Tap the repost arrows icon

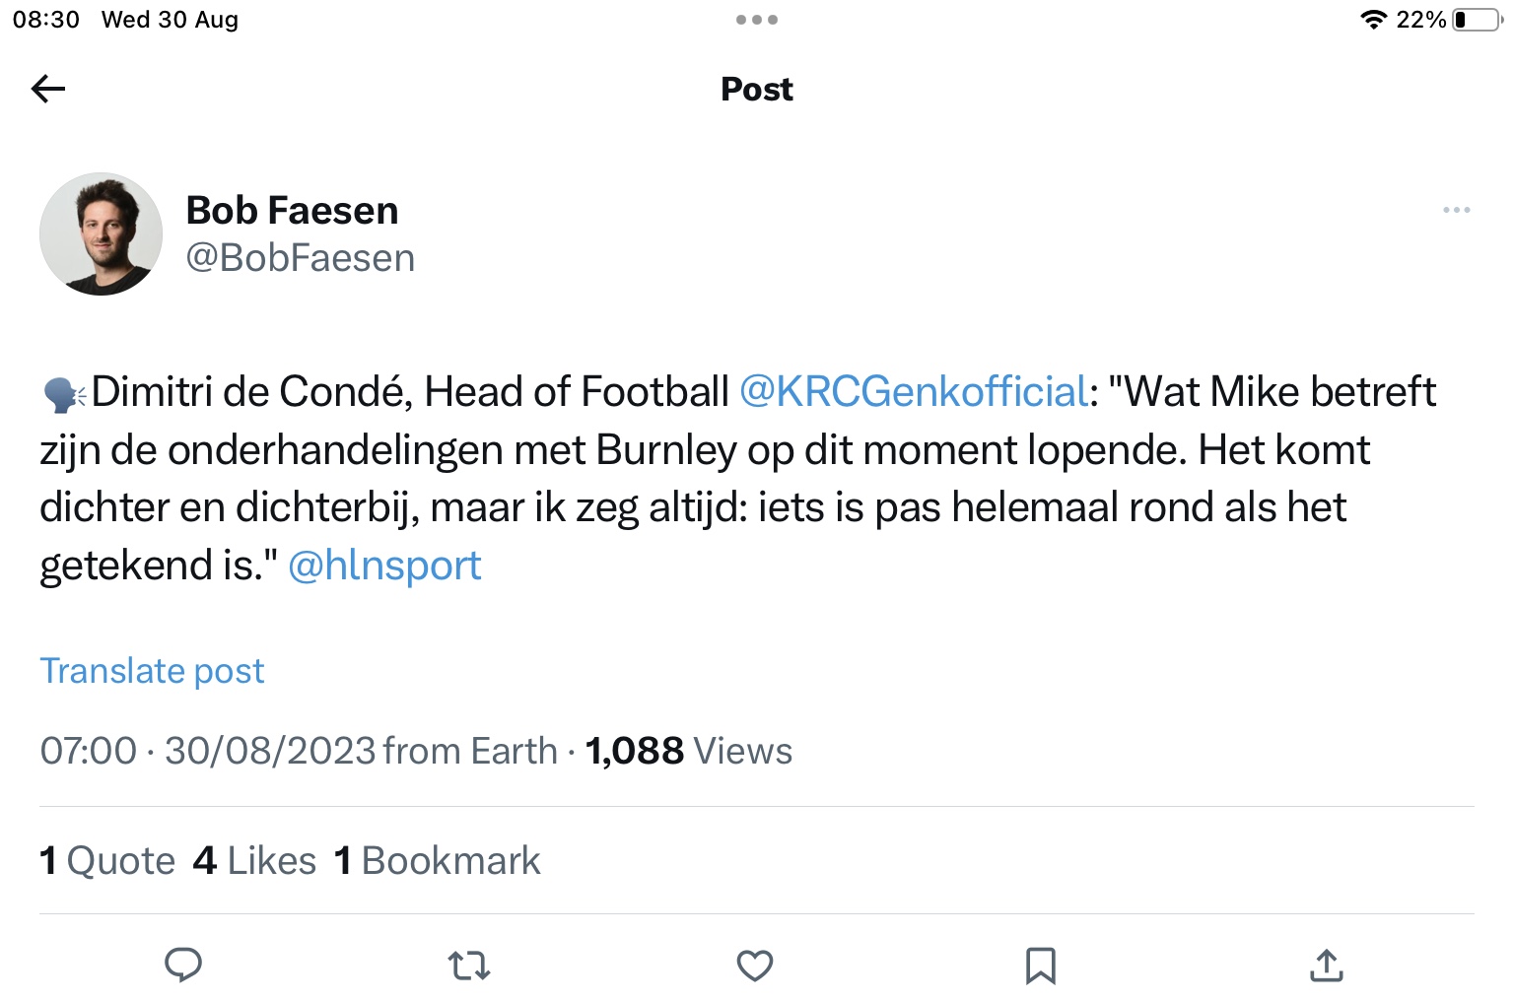[x=469, y=966]
